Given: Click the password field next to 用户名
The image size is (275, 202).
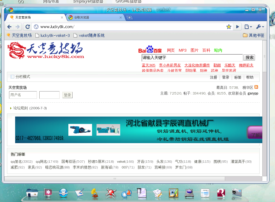Looking at the screenshot, I should 49,95.
